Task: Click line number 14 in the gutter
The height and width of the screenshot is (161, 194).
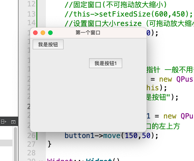Action: tap(32, 23)
